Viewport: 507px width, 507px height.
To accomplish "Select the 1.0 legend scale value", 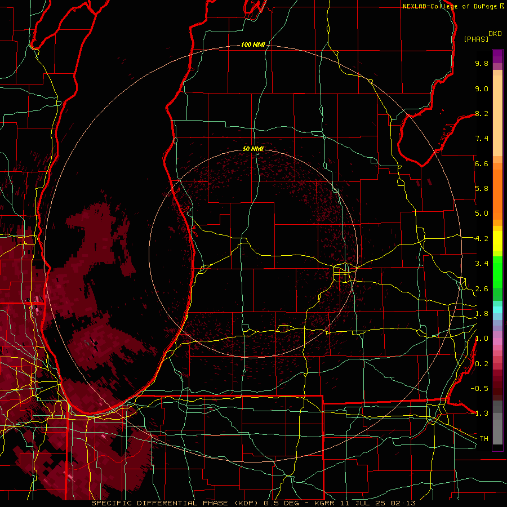I will (482, 339).
